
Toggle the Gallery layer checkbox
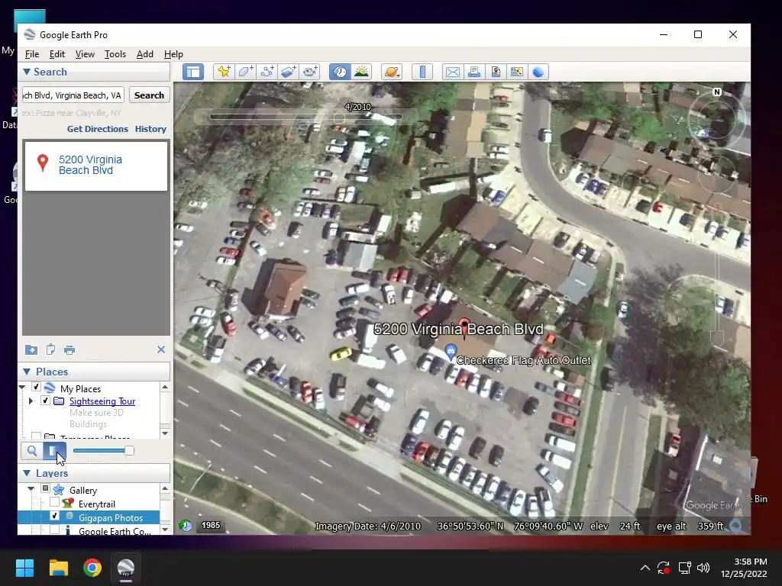pos(45,488)
